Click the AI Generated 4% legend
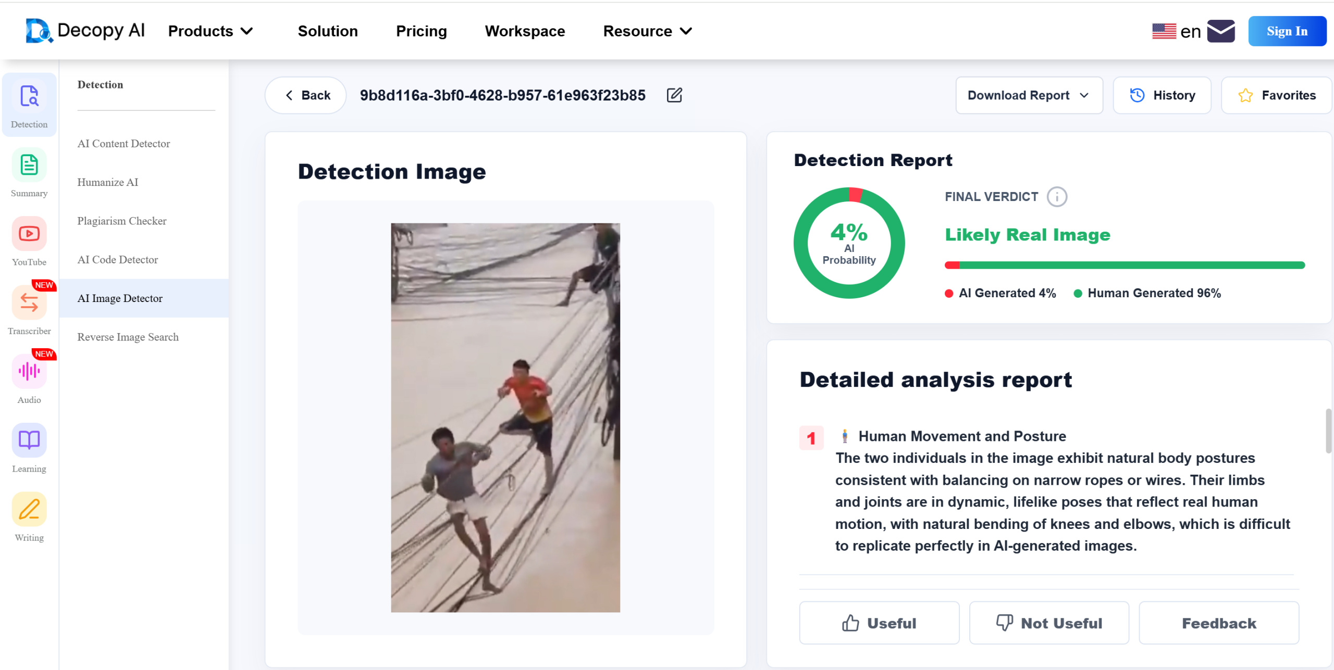This screenshot has width=1334, height=670. pyautogui.click(x=1000, y=293)
